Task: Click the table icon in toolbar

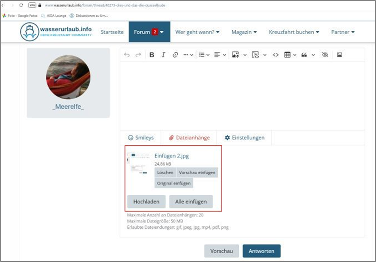Action: 288,55
